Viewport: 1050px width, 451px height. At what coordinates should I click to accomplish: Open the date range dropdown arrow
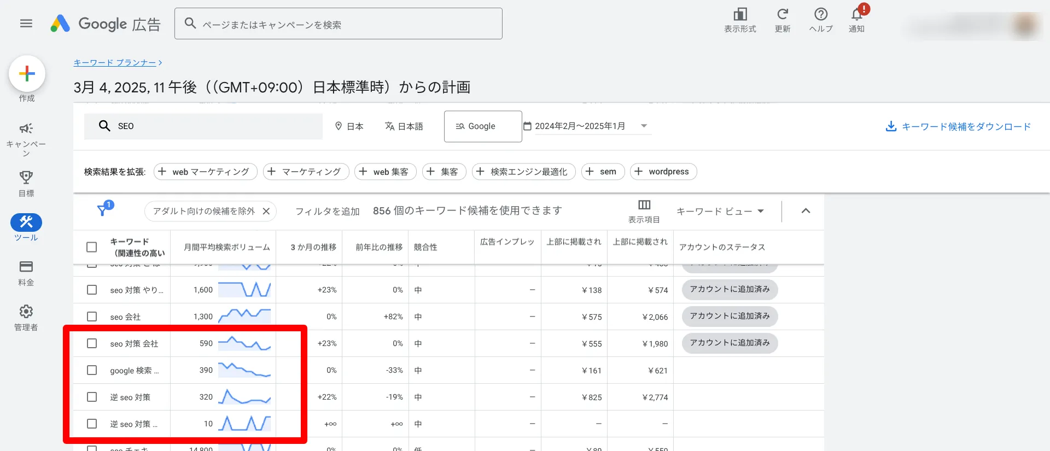pyautogui.click(x=644, y=126)
